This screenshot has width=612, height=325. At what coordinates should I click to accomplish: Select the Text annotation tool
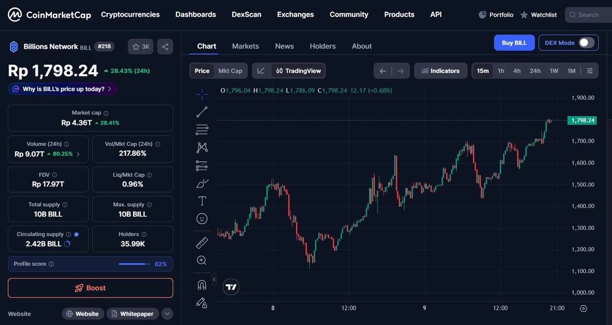point(202,201)
